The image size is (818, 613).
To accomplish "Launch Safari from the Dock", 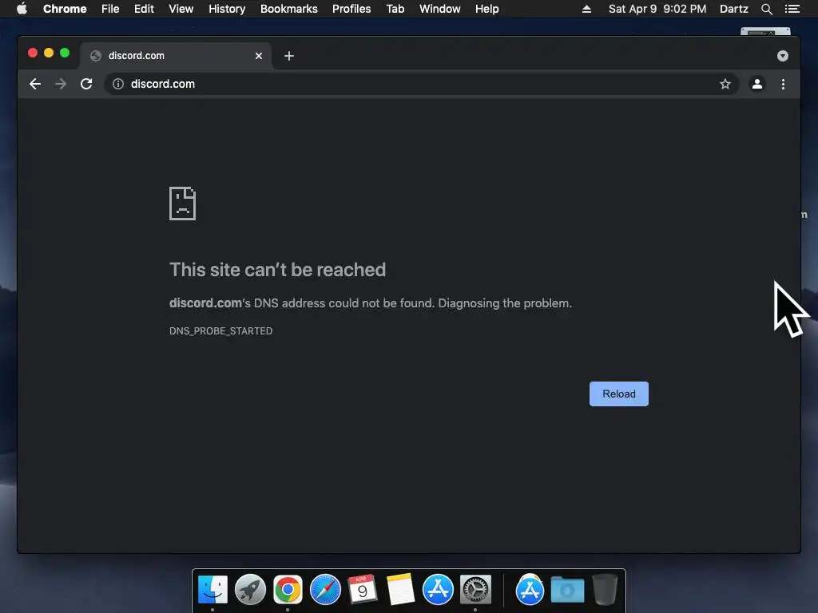I will point(326,590).
